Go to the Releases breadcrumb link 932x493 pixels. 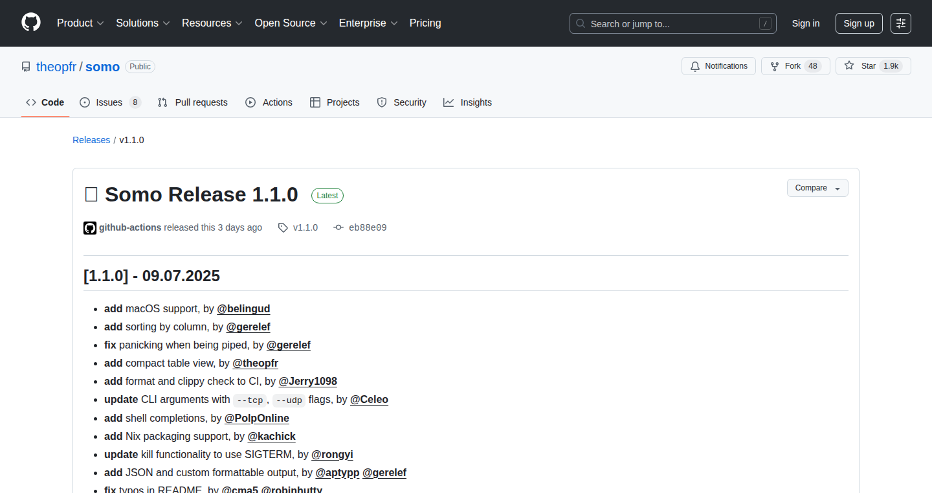[91, 140]
